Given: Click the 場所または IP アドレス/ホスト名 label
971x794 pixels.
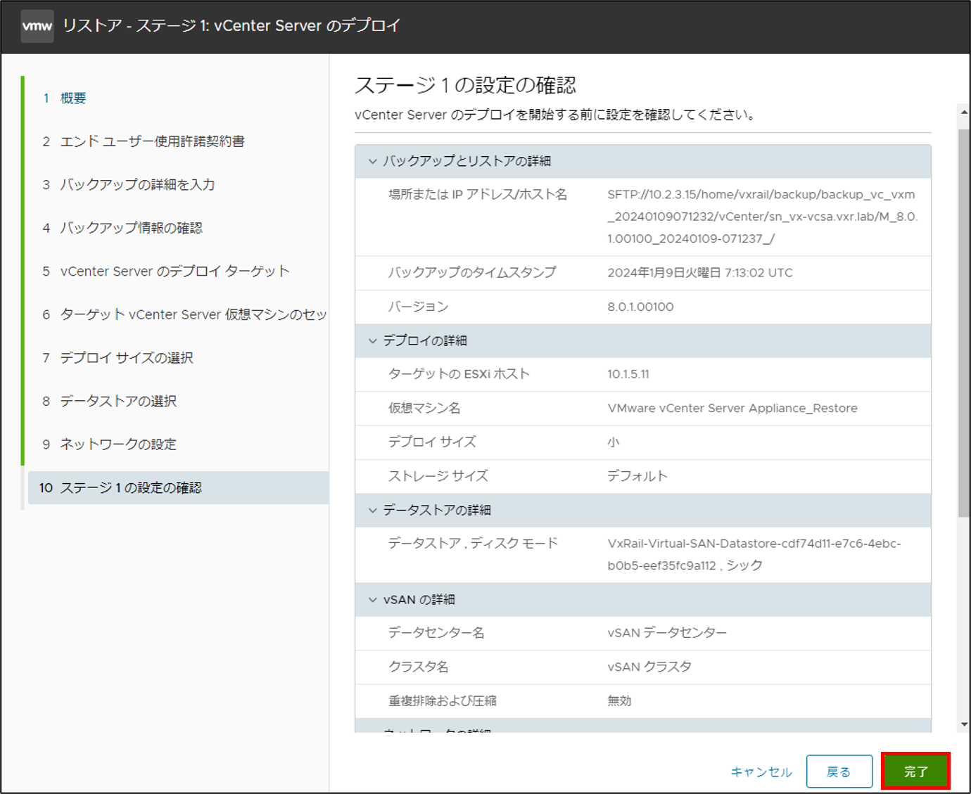Looking at the screenshot, I should (478, 194).
